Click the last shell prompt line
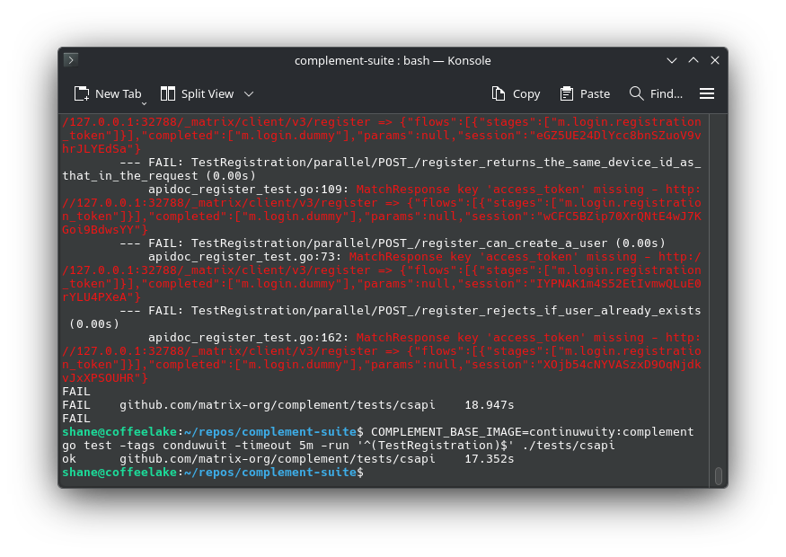786x557 pixels. (x=214, y=473)
